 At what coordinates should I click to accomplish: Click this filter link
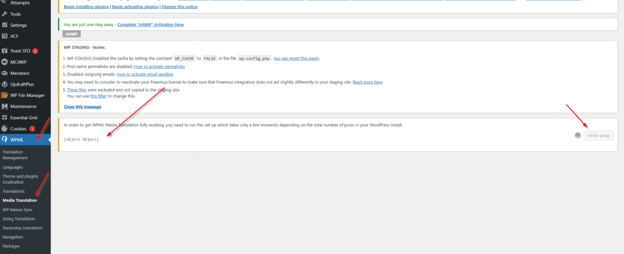(x=99, y=96)
